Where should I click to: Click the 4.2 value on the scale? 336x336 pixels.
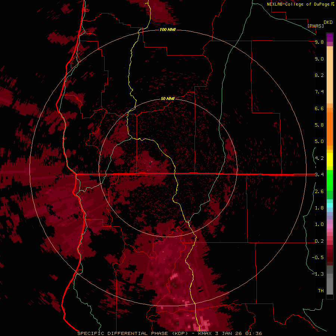click(319, 158)
